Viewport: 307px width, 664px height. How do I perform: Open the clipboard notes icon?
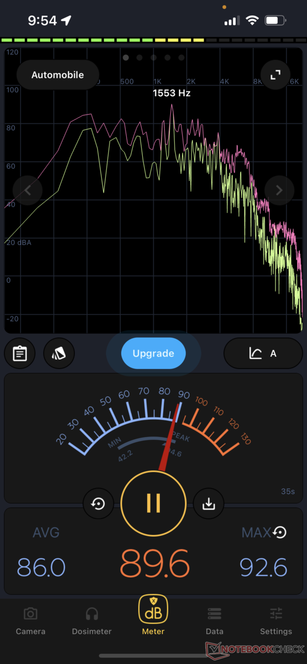coord(20,353)
